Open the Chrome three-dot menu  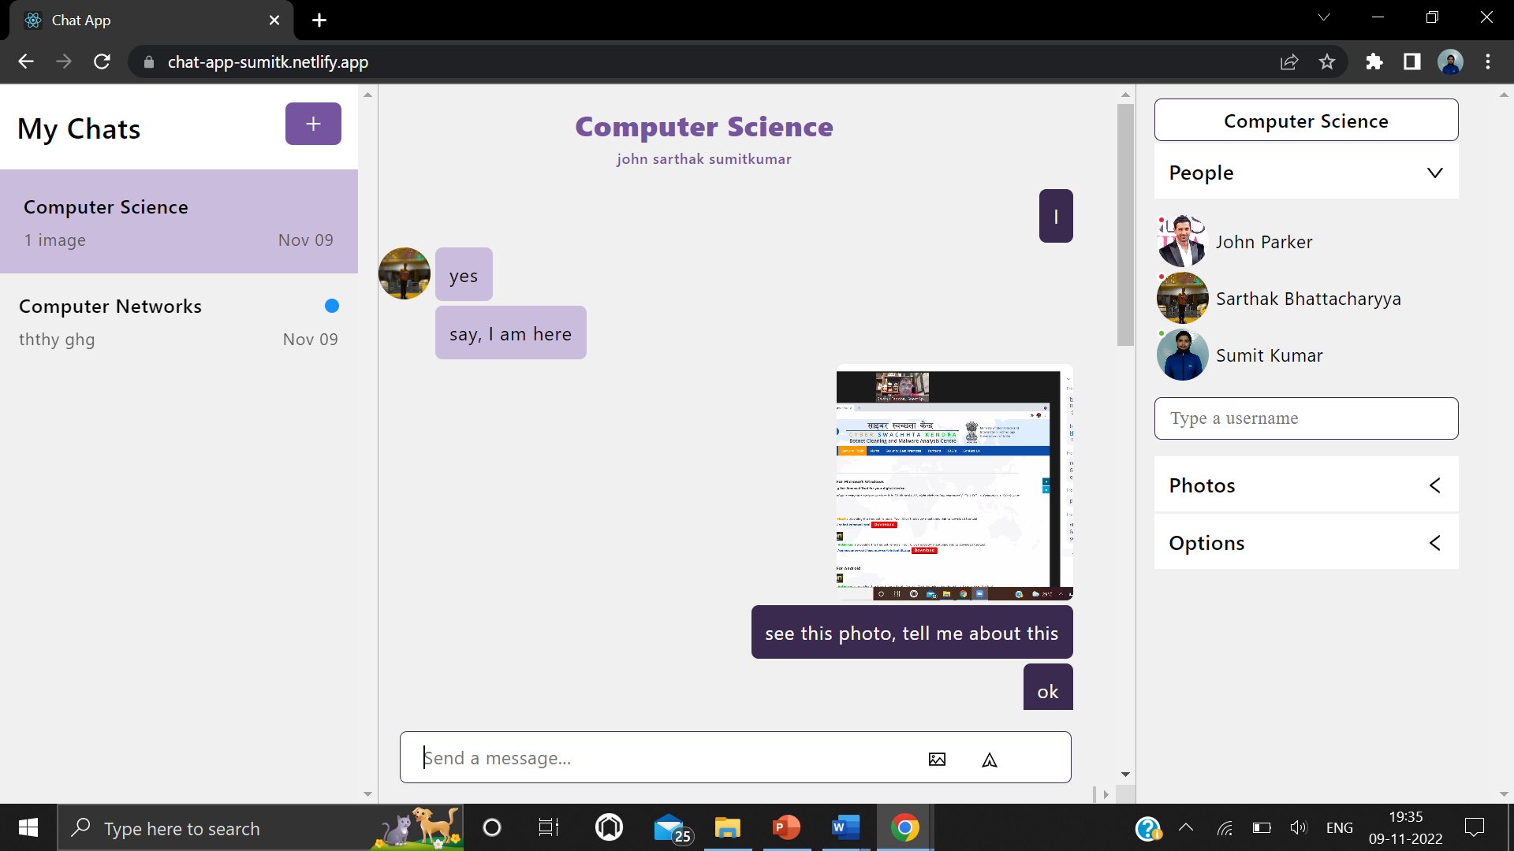(1489, 61)
